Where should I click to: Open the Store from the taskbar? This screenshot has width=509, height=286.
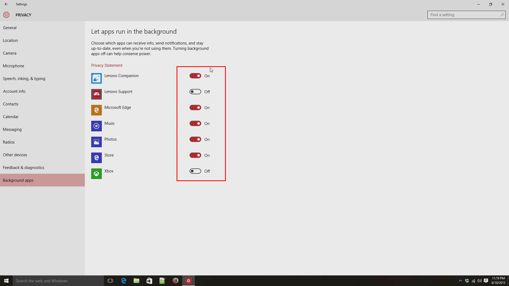tap(149, 281)
